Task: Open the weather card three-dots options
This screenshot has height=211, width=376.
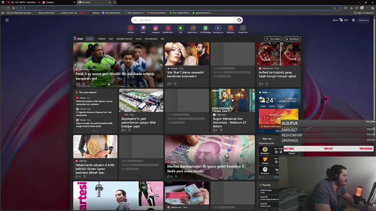Action: (296, 92)
